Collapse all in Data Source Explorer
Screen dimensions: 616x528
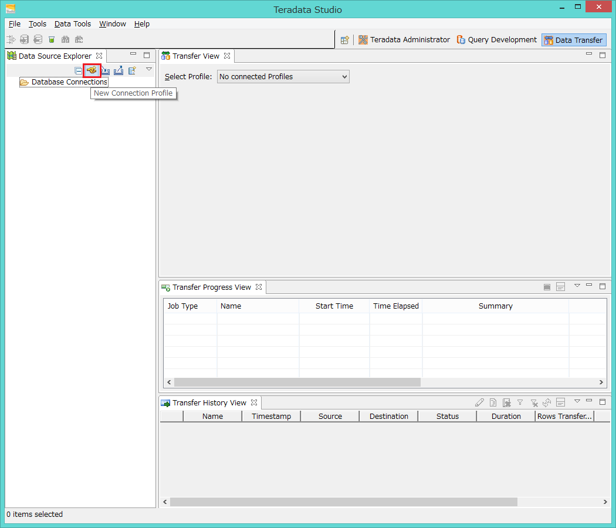click(x=78, y=71)
